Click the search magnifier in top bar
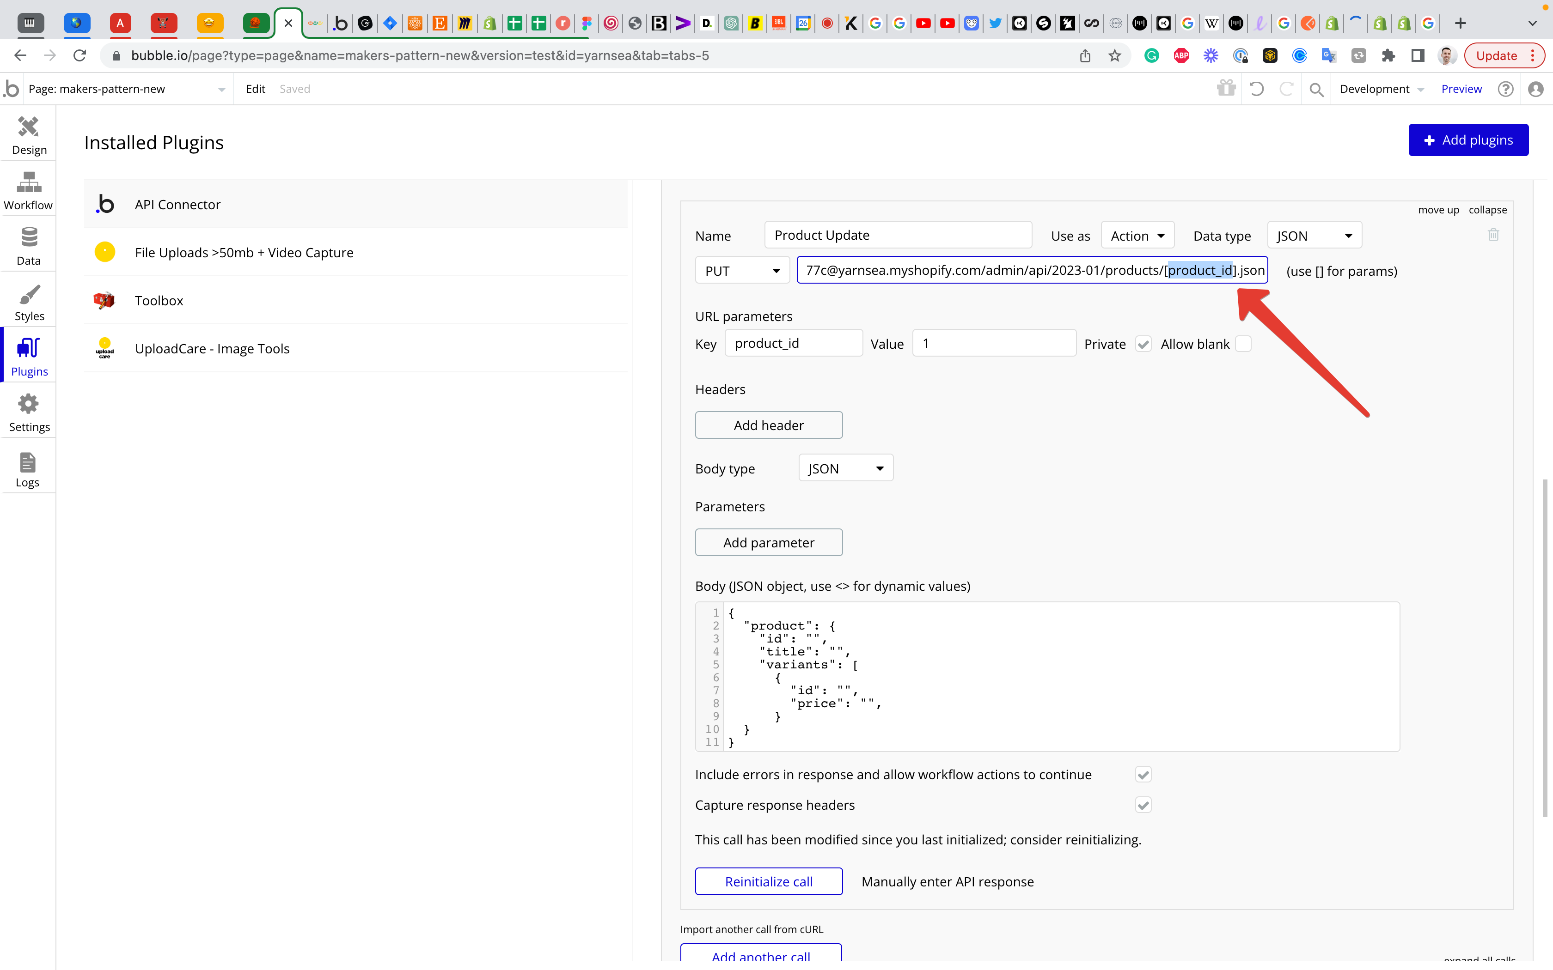 (1316, 89)
